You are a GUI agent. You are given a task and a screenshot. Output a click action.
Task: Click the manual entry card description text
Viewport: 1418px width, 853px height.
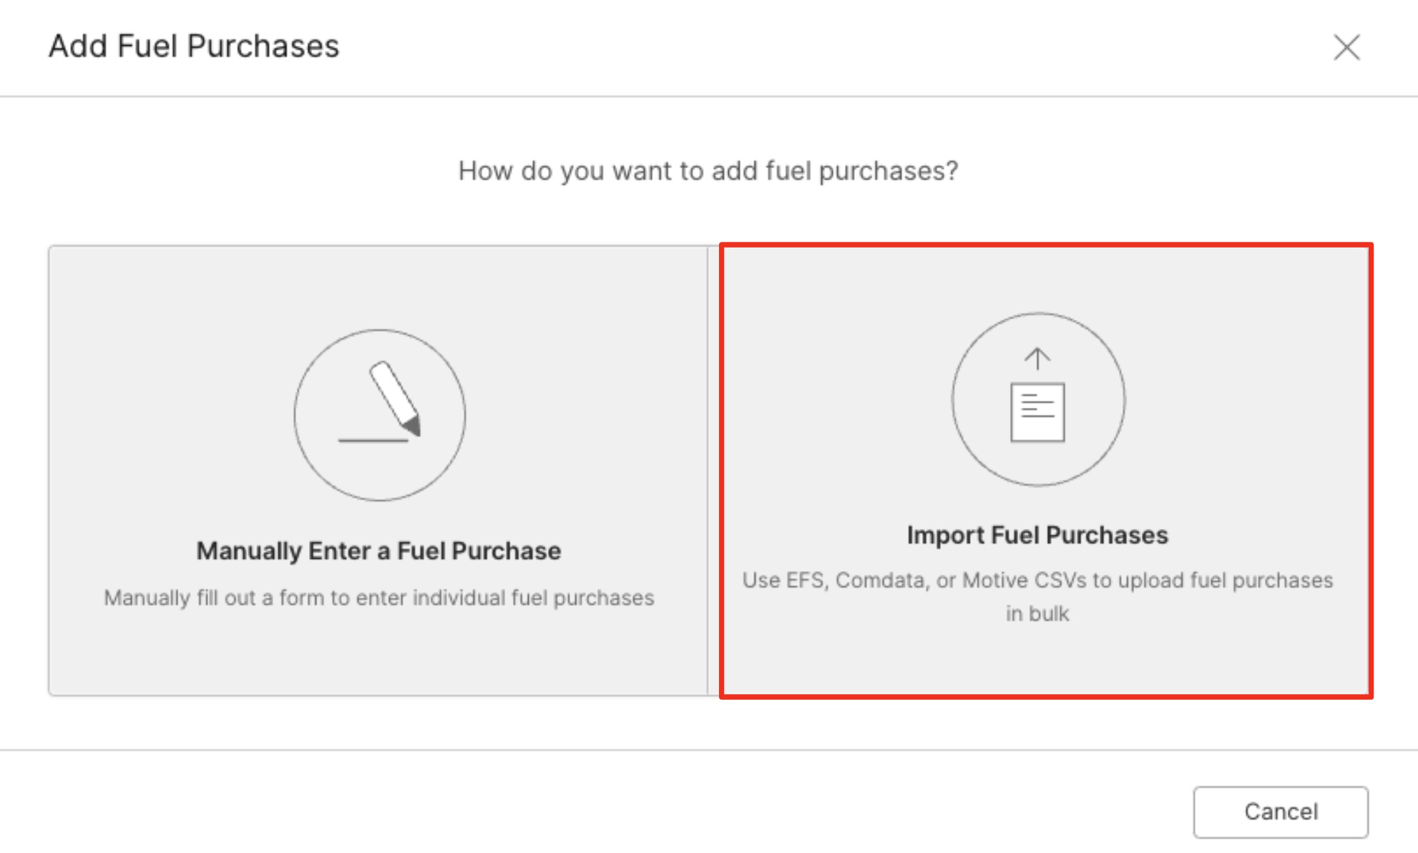pos(378,598)
